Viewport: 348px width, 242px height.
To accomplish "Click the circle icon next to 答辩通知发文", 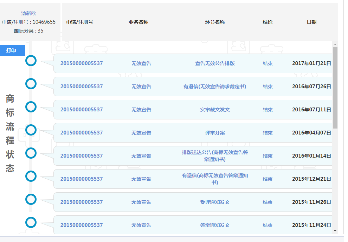I will [31, 223].
